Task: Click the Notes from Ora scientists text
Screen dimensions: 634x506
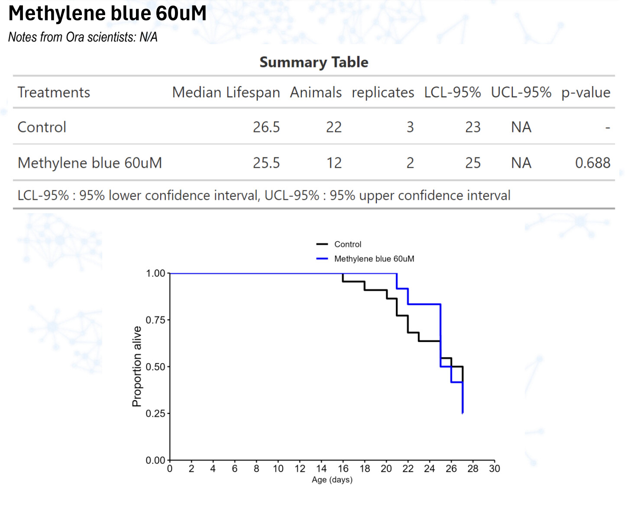Action: [83, 37]
